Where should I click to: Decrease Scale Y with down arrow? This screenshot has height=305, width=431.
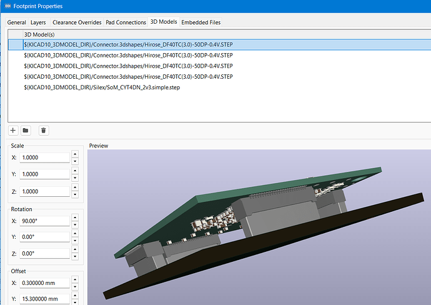pyautogui.click(x=75, y=178)
